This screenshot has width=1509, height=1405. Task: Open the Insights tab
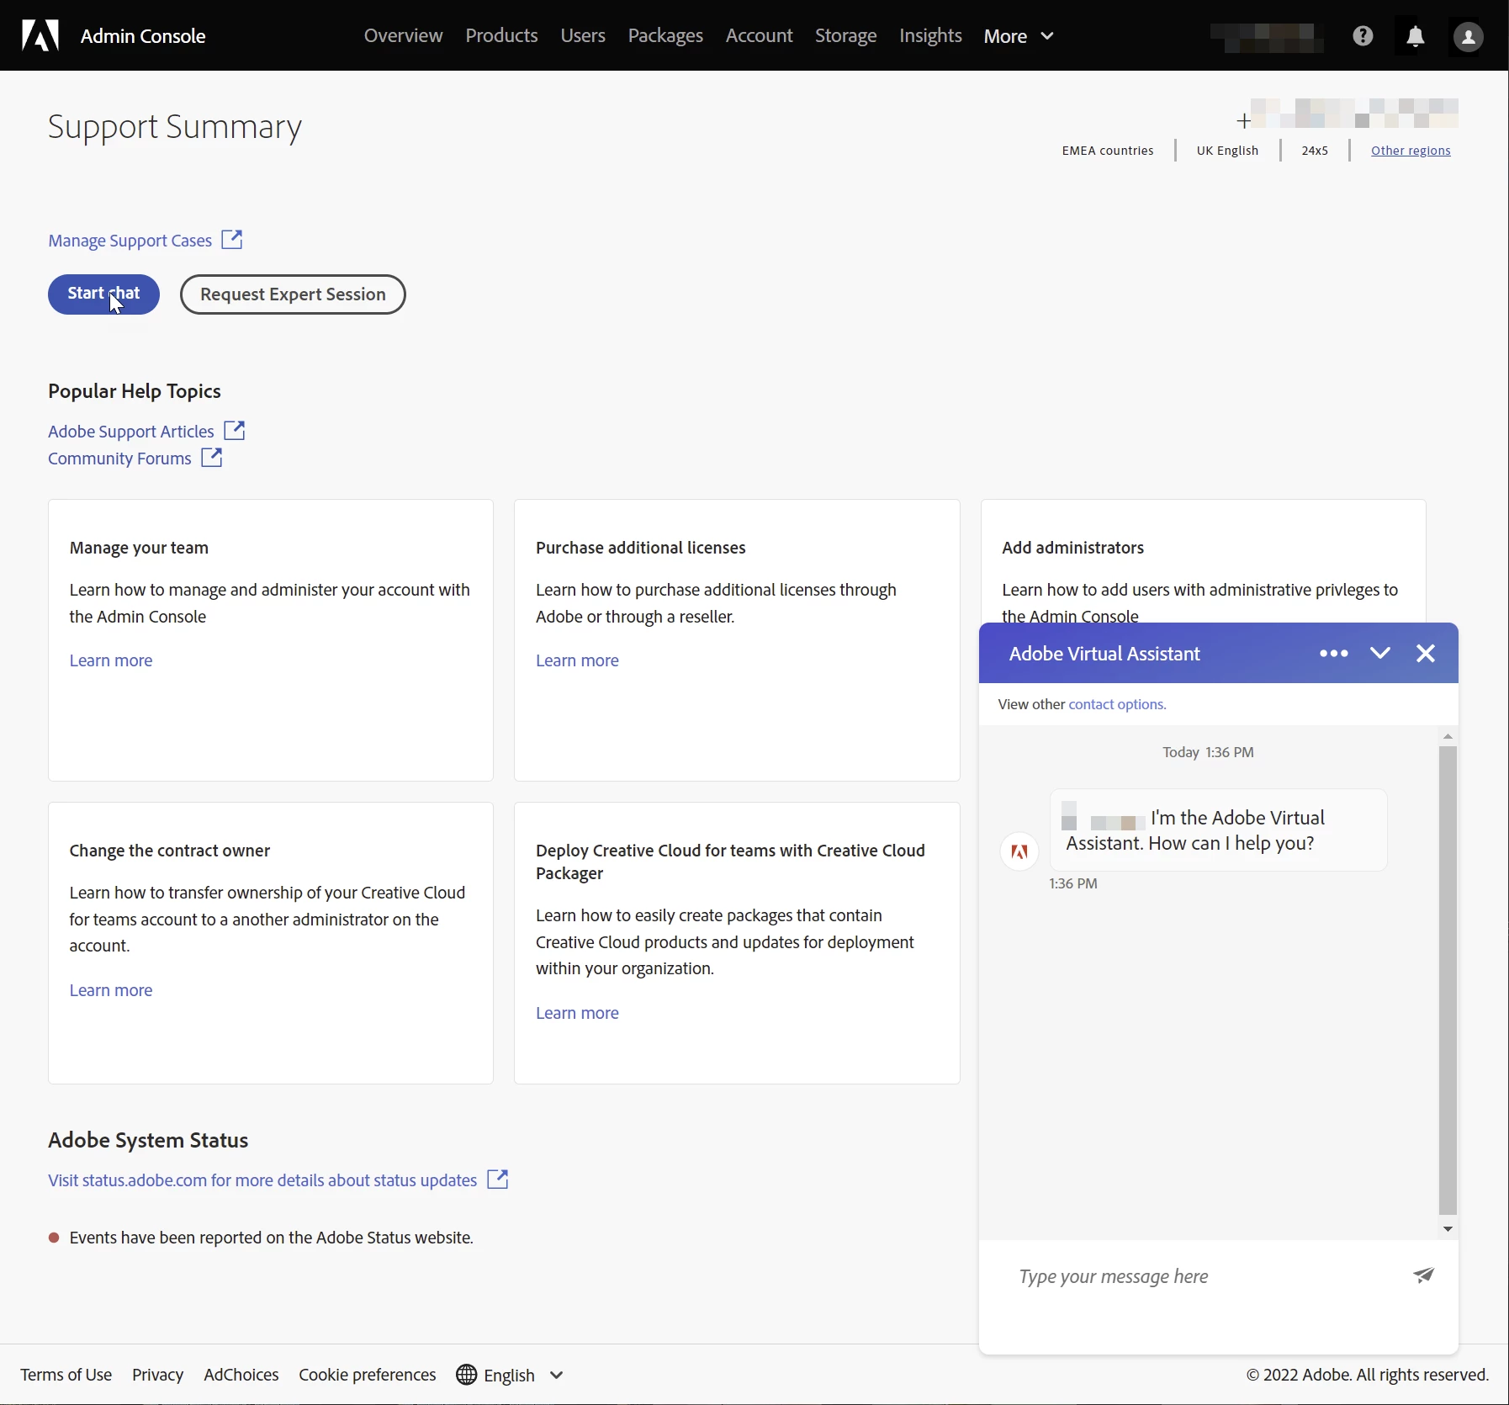tap(930, 35)
